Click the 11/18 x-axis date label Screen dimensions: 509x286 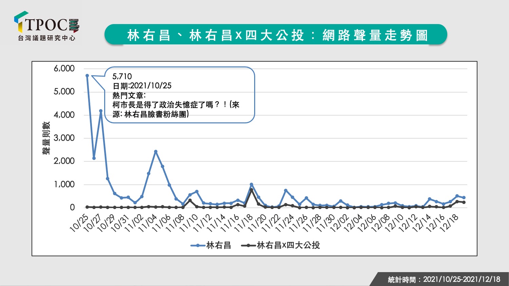(x=244, y=223)
